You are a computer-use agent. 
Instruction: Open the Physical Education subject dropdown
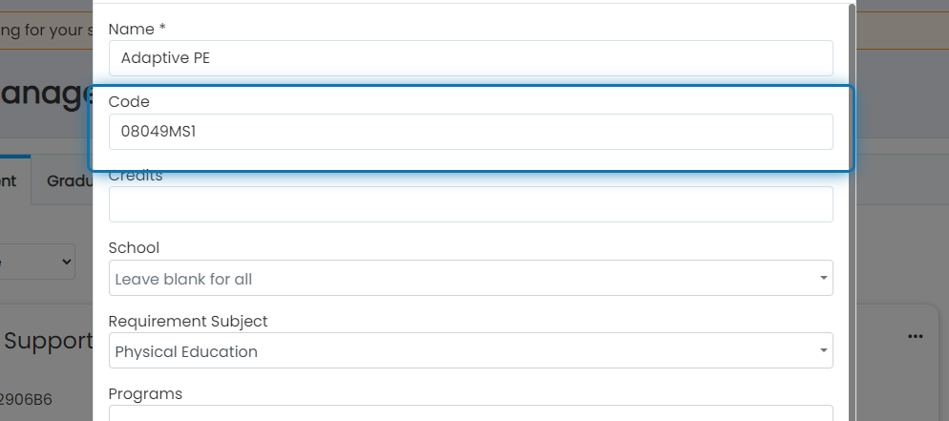click(471, 351)
